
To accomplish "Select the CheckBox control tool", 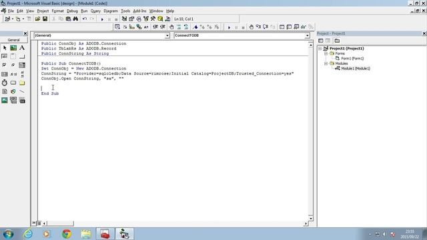I will click(5, 65).
